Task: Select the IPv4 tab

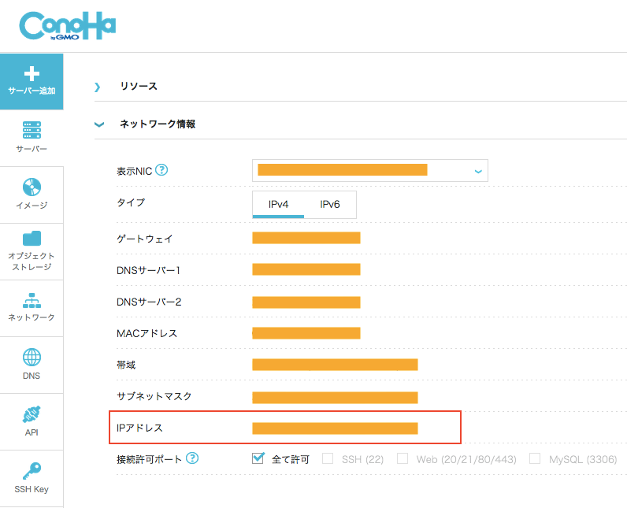Action: (278, 205)
